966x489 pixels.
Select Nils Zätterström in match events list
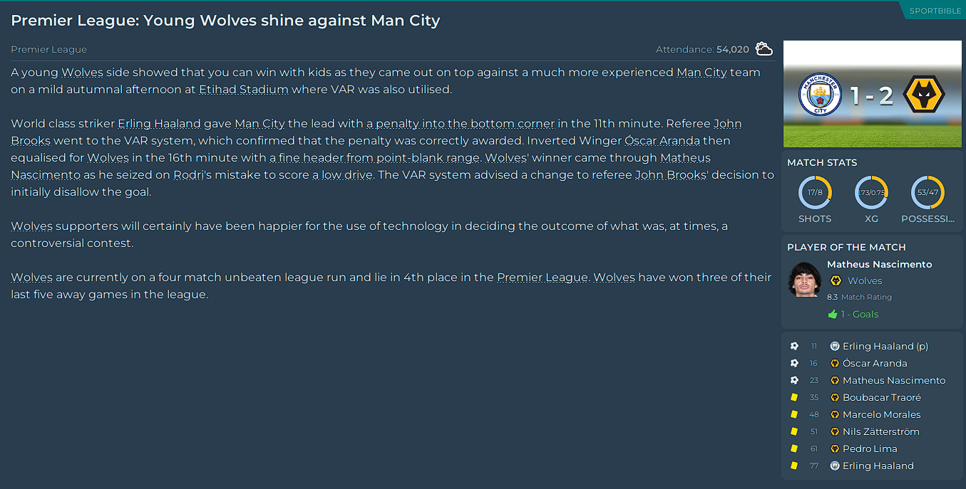click(880, 432)
